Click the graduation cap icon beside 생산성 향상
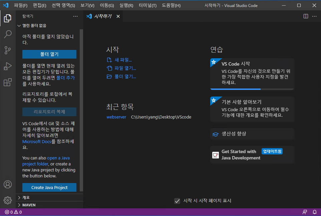 click(x=215, y=134)
